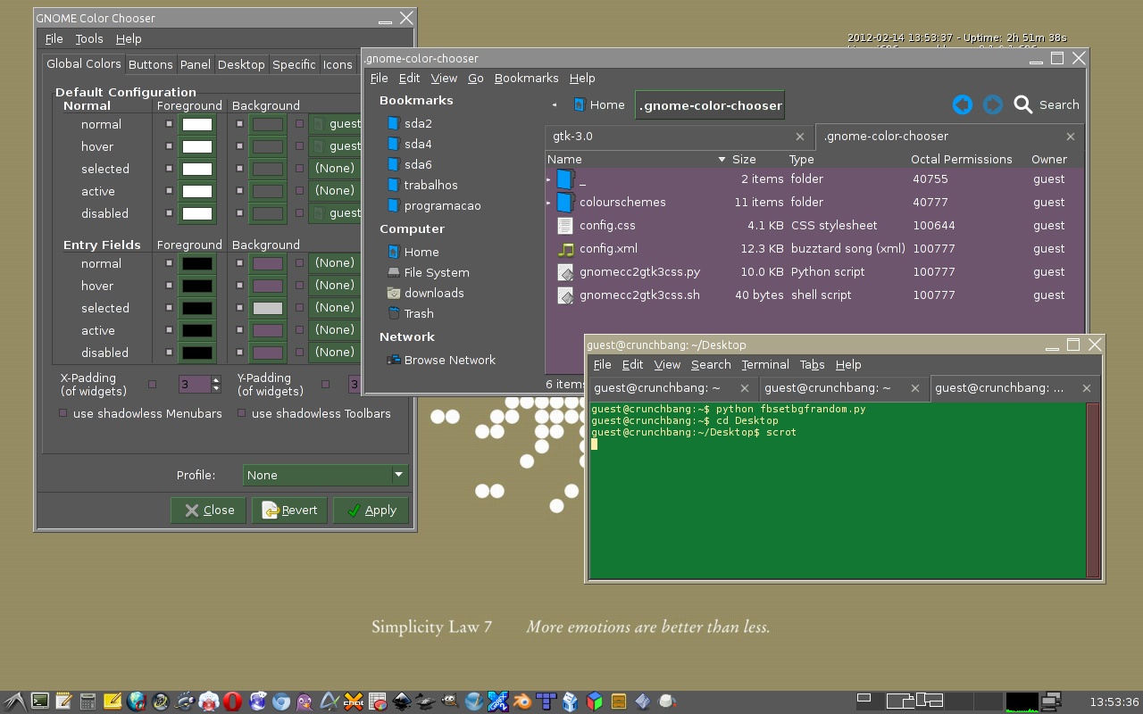Close the gtk-3.0 tab
The height and width of the screenshot is (714, 1143).
(800, 137)
